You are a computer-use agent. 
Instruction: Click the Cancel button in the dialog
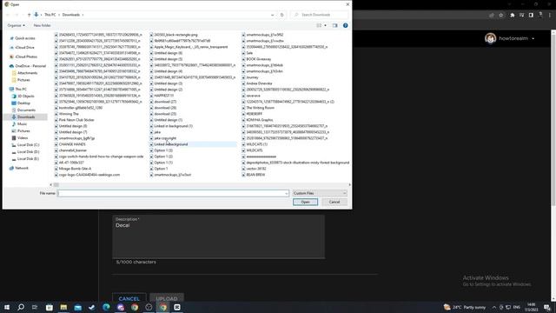[x=334, y=202]
